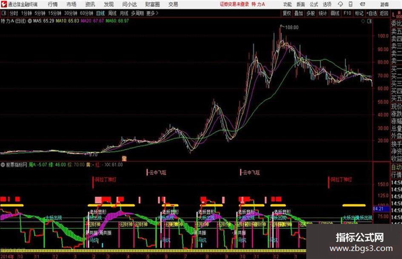Switch to the 15分钟 period tab
Screen dimensions: 402x259
point(55,13)
